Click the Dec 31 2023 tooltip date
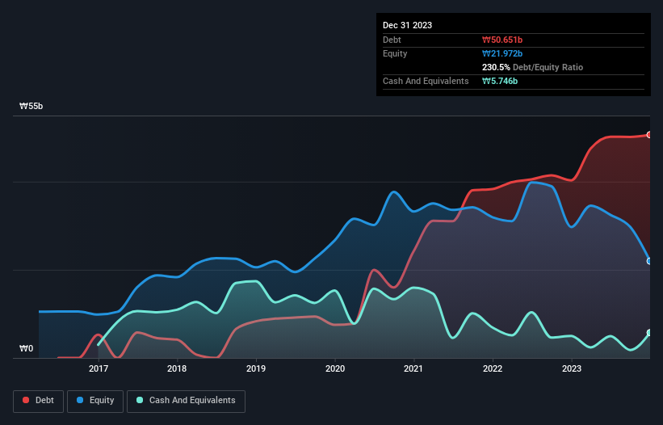 pos(407,25)
